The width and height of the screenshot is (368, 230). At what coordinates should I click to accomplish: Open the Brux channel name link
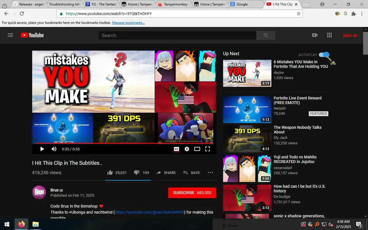pyautogui.click(x=54, y=190)
